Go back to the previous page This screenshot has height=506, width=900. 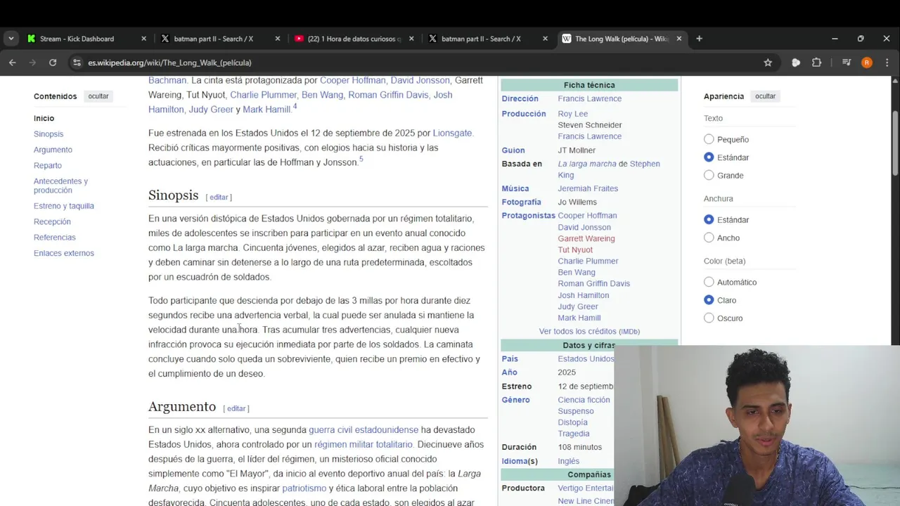[13, 63]
